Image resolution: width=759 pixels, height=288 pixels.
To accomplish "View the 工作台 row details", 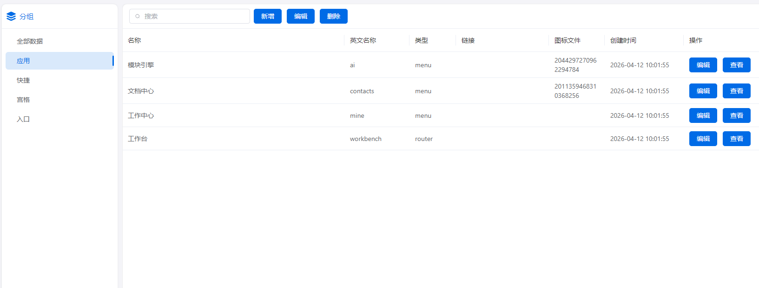I will pos(737,139).
